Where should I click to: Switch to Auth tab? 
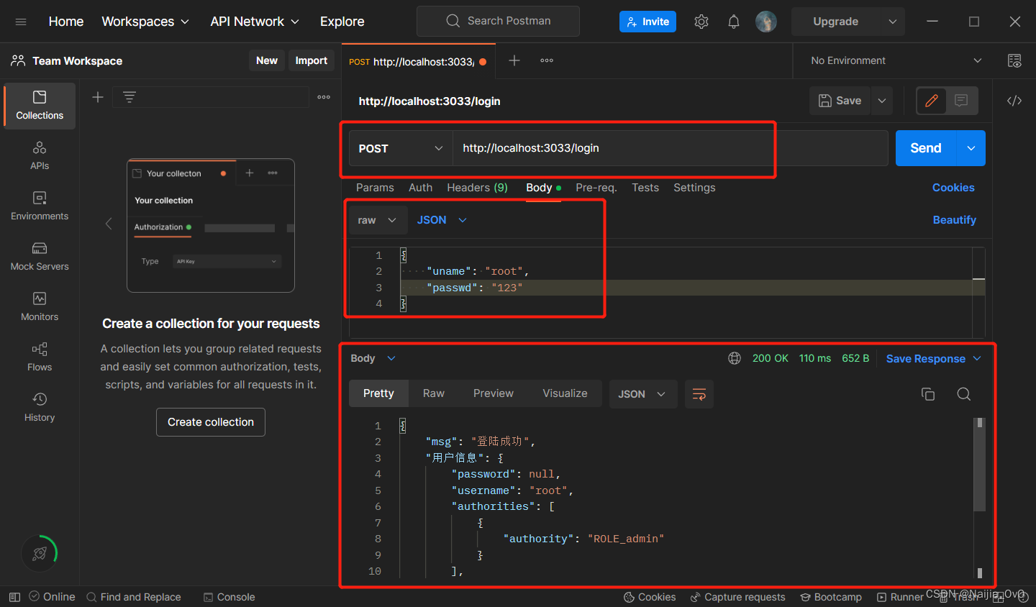(x=421, y=188)
